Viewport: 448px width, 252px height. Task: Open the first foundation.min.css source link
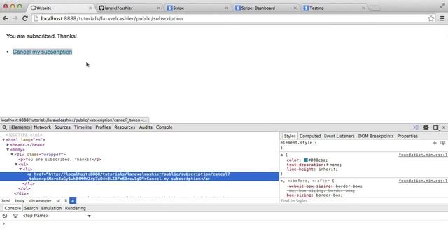(x=423, y=155)
